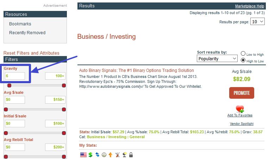This screenshot has width=269, height=159.
Task: Click the Initial $/sale minimum $0 field
Action: click(x=15, y=123)
